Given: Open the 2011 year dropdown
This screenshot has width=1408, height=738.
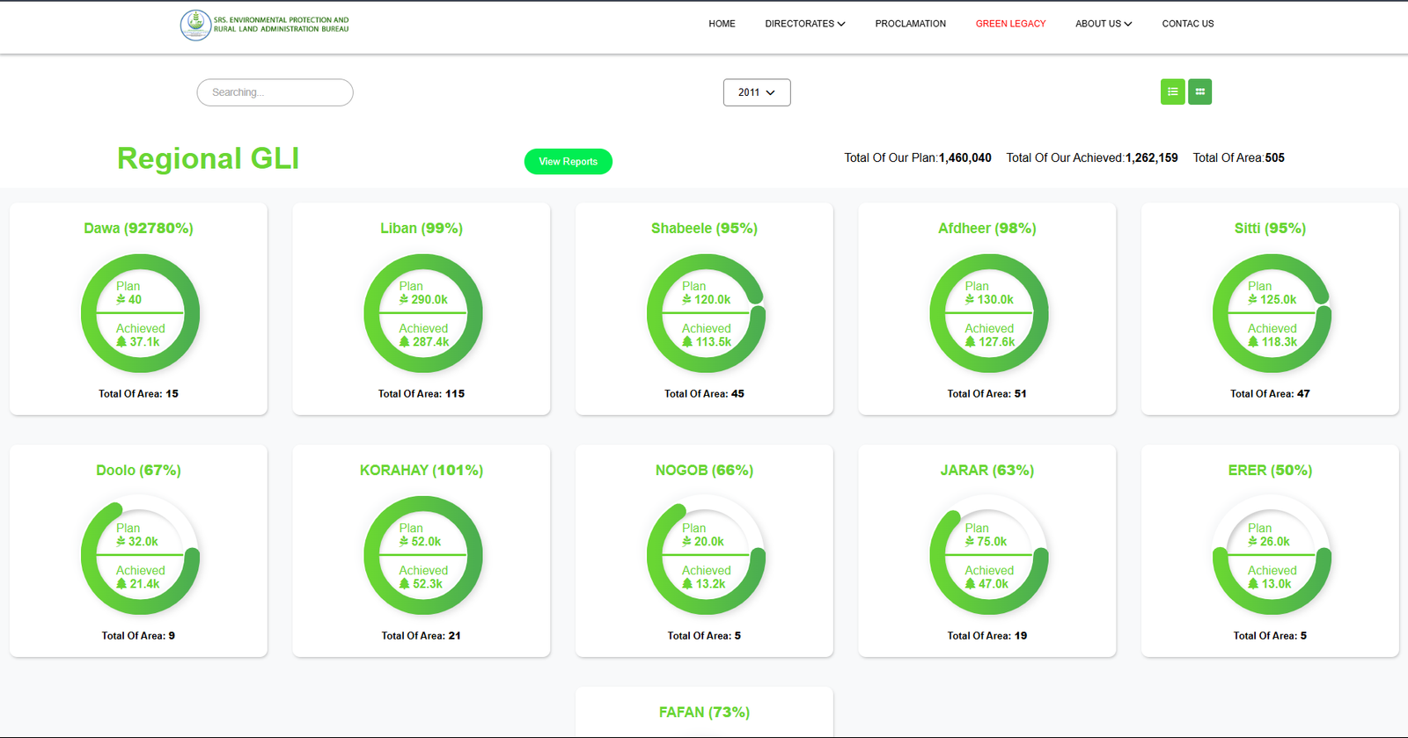Looking at the screenshot, I should point(757,92).
